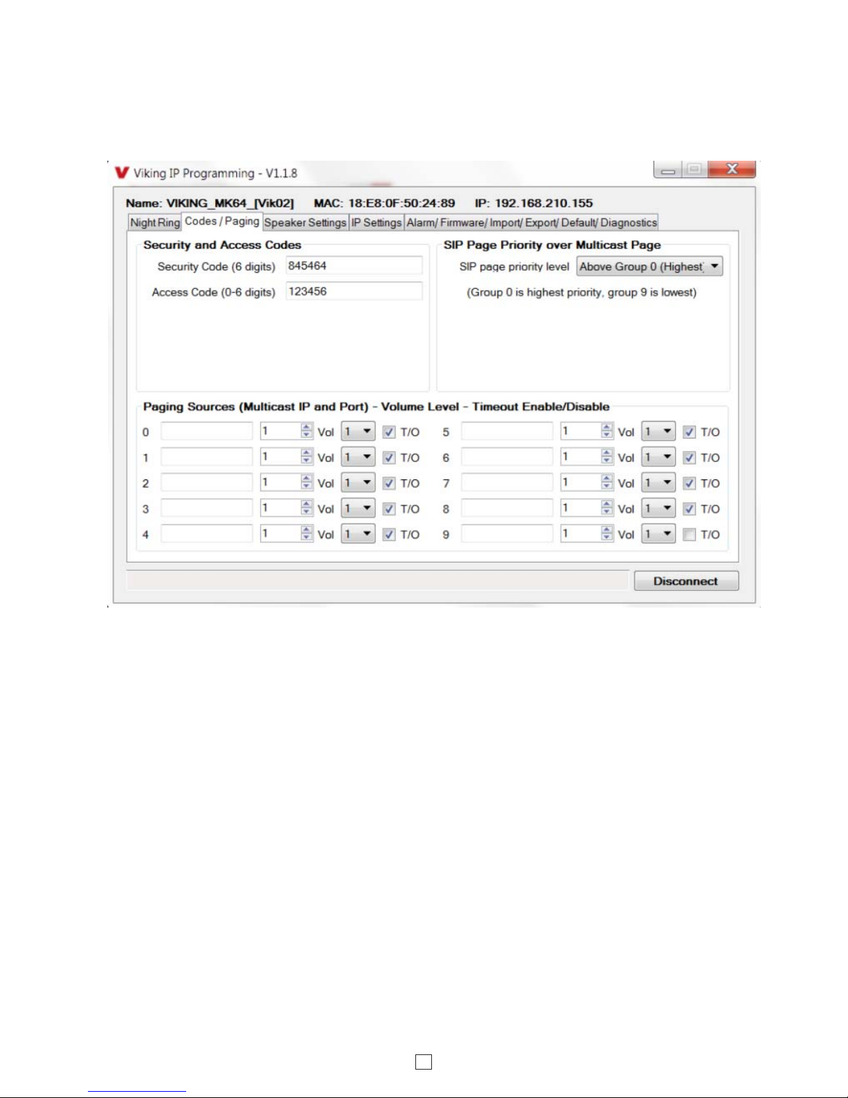Enable T/O checkbox for paging source 9
The image size is (848, 1098).
point(689,535)
